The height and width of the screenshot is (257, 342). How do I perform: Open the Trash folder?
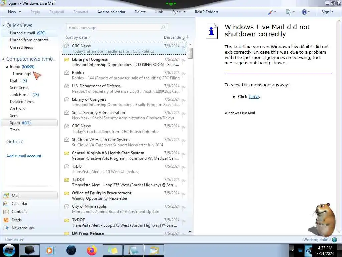click(x=15, y=130)
